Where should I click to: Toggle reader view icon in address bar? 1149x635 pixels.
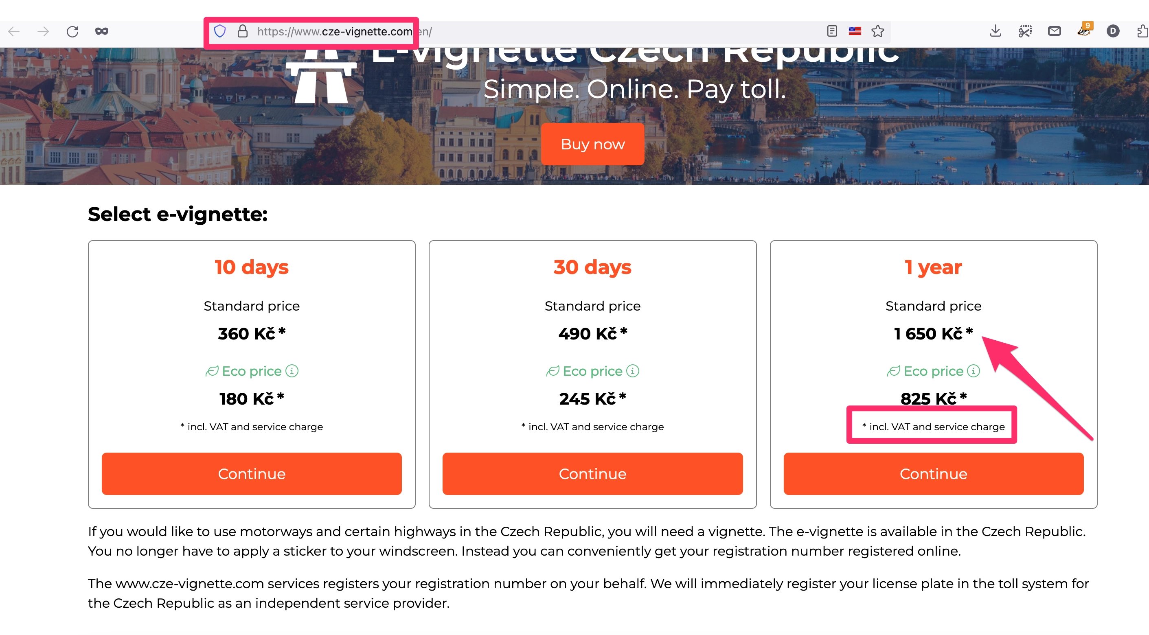point(832,31)
